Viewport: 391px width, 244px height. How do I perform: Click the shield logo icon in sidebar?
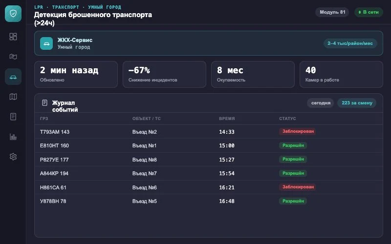(13, 14)
